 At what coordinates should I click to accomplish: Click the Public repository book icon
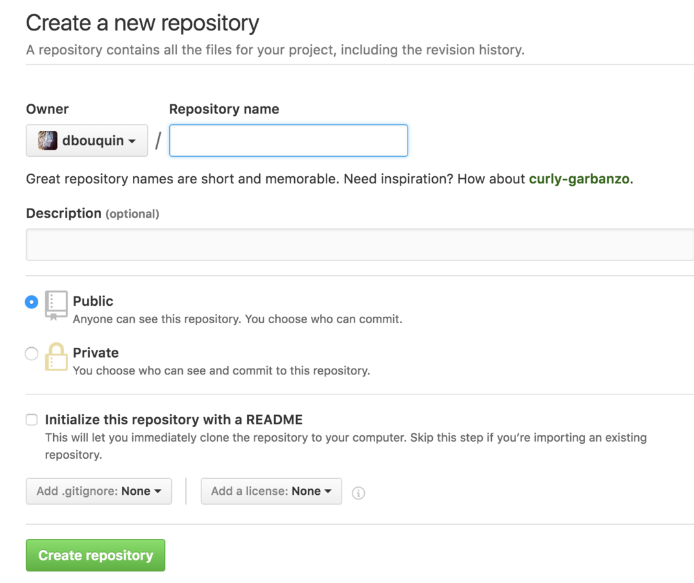click(x=56, y=305)
